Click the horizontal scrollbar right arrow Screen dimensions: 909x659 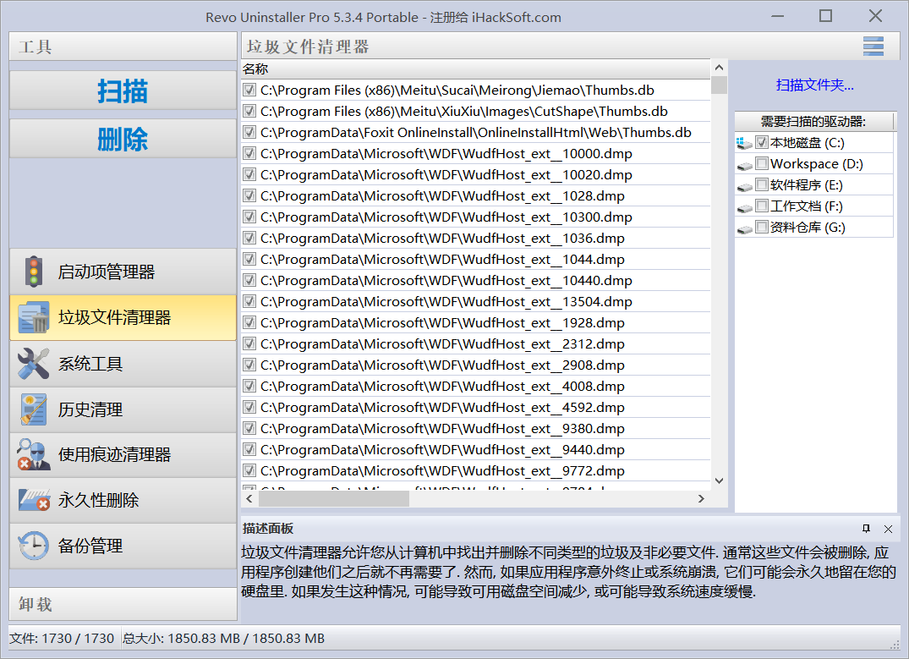(701, 498)
